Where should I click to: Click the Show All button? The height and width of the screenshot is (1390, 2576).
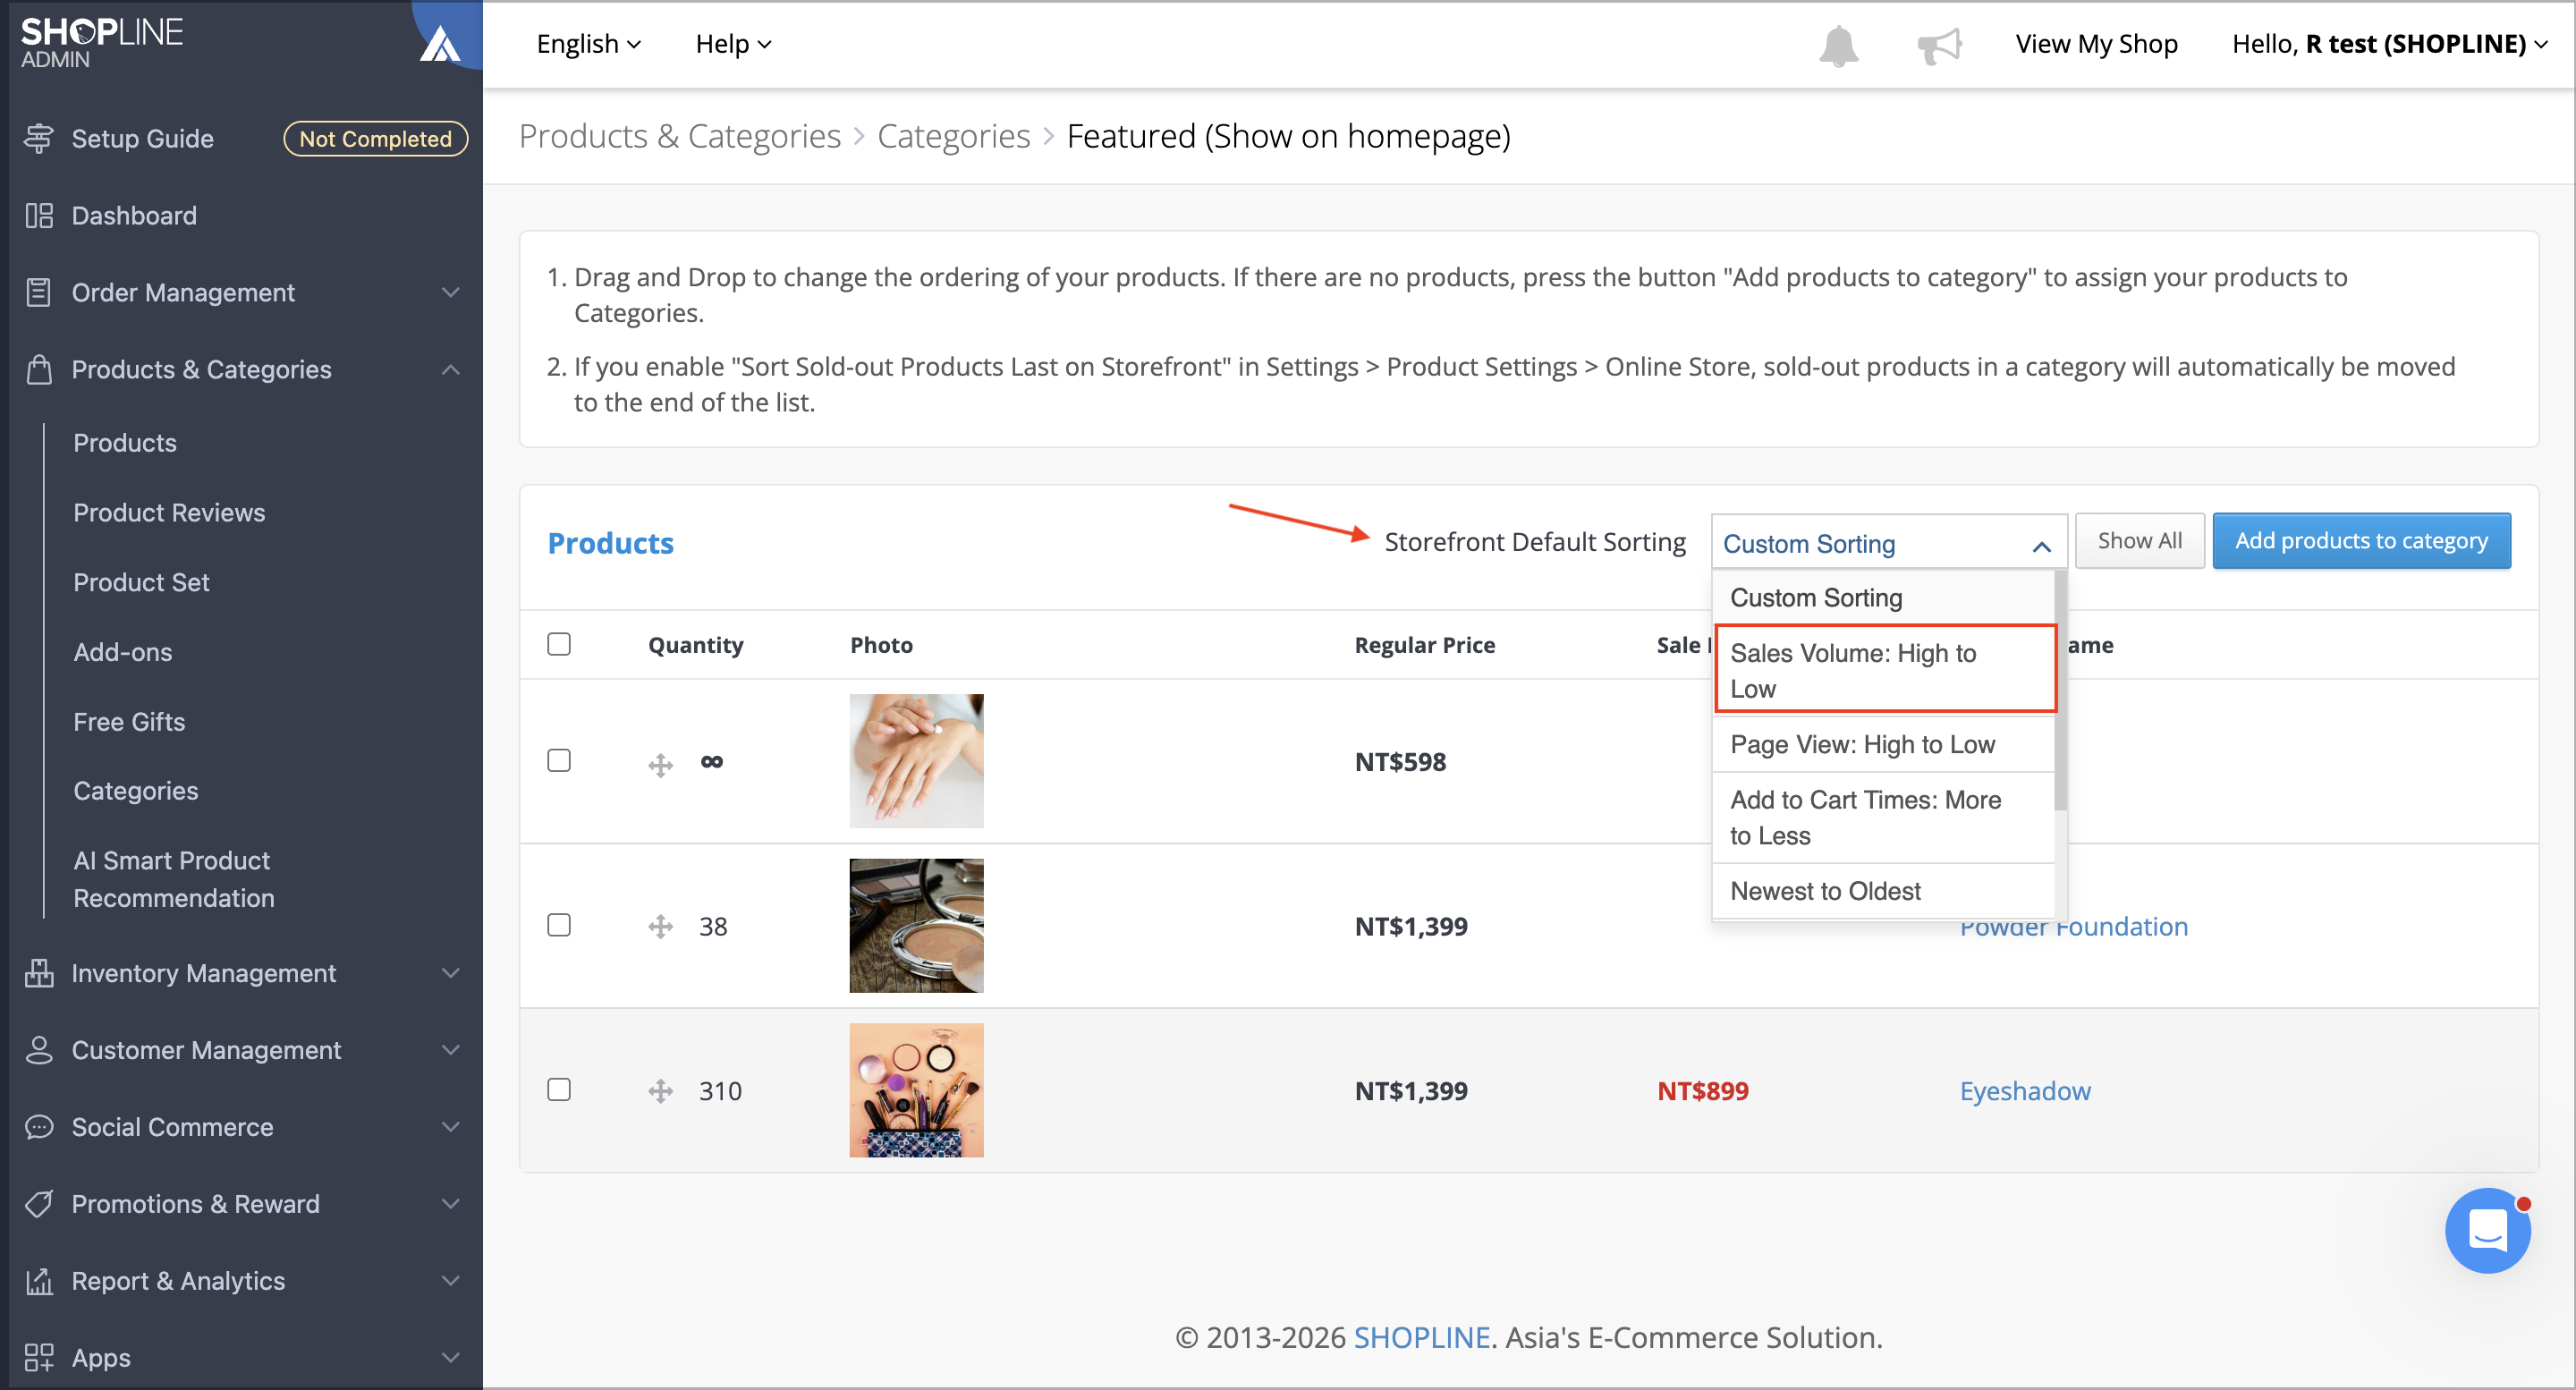[x=2139, y=541]
